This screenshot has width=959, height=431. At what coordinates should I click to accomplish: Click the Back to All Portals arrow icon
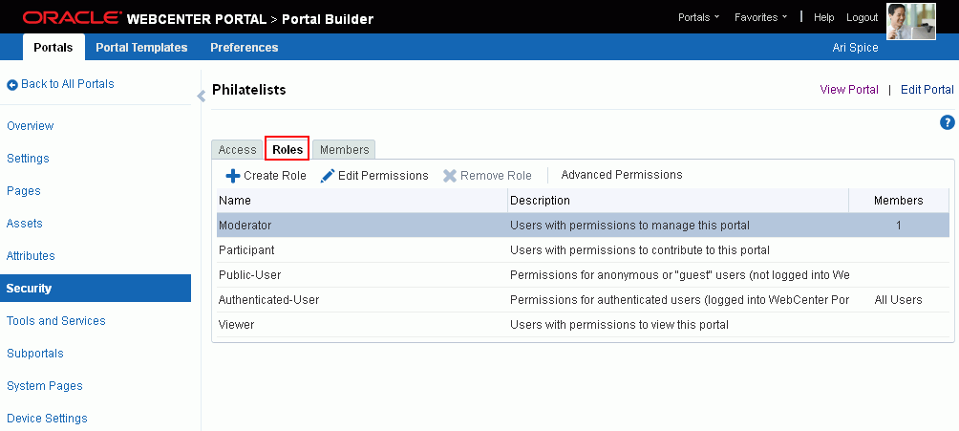(12, 84)
